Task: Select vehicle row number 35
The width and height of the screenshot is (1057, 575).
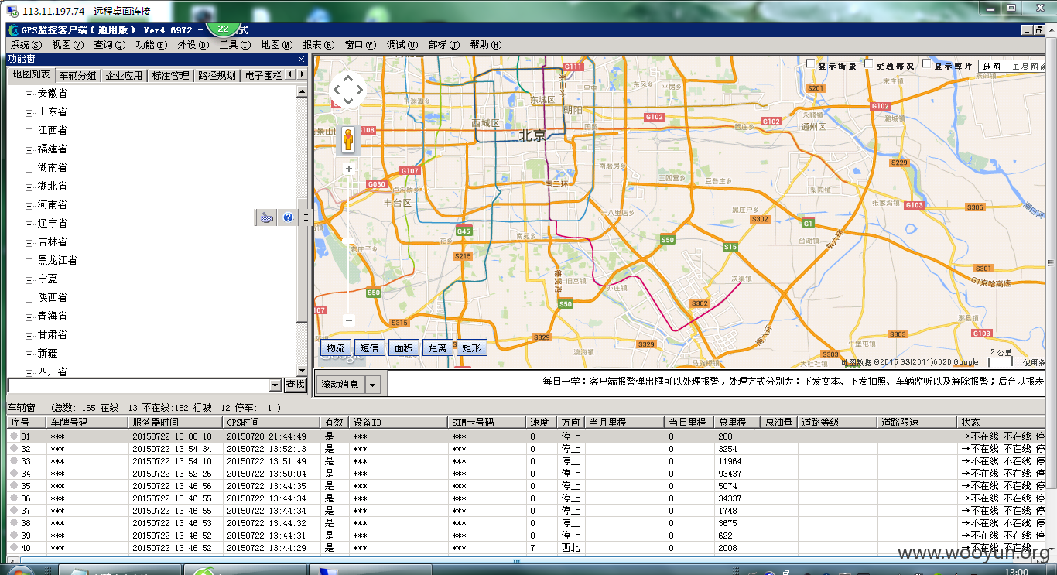Action: [x=525, y=486]
